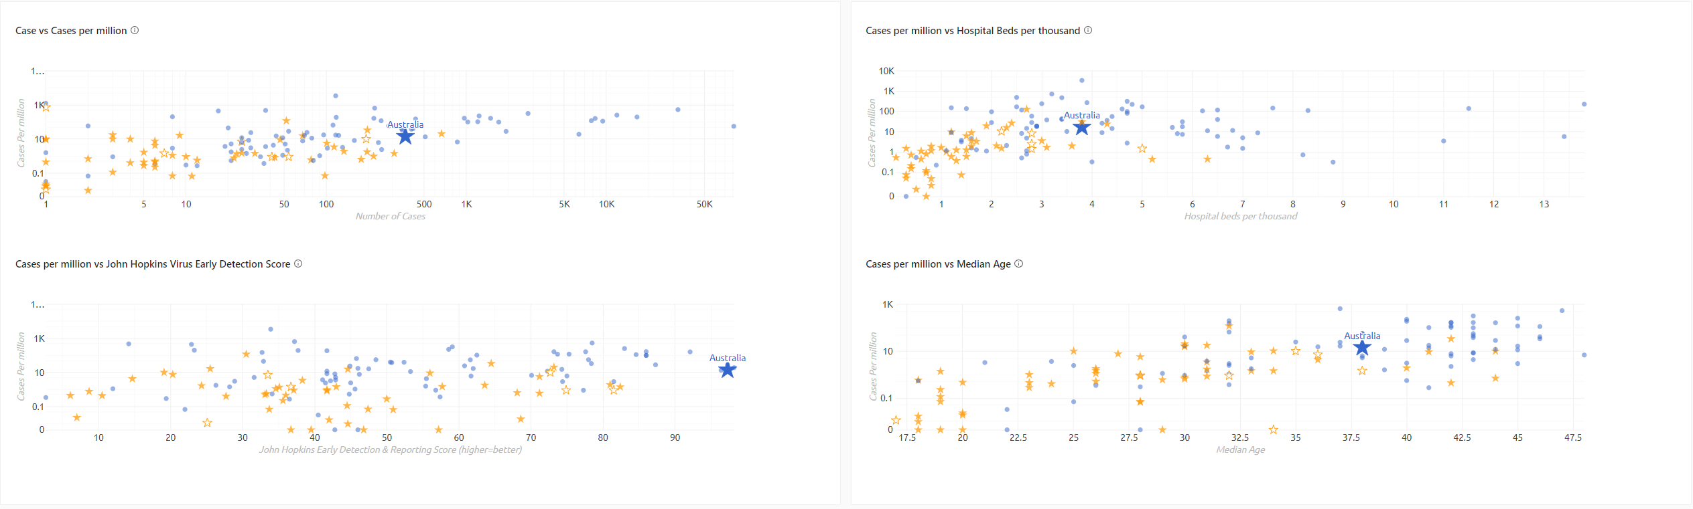
Task: Click 'Cases per million vs Hospital Beds per thousand' title
Action: click(x=973, y=31)
